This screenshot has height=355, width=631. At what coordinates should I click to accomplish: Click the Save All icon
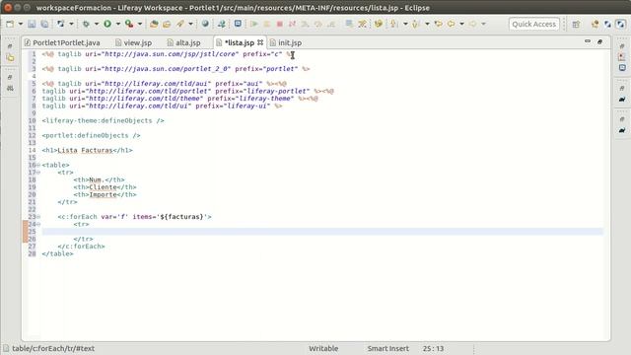pyautogui.click(x=44, y=24)
